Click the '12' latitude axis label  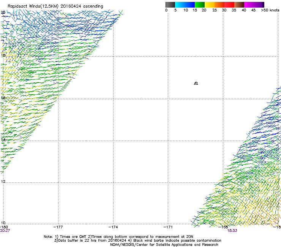(x=3, y=182)
